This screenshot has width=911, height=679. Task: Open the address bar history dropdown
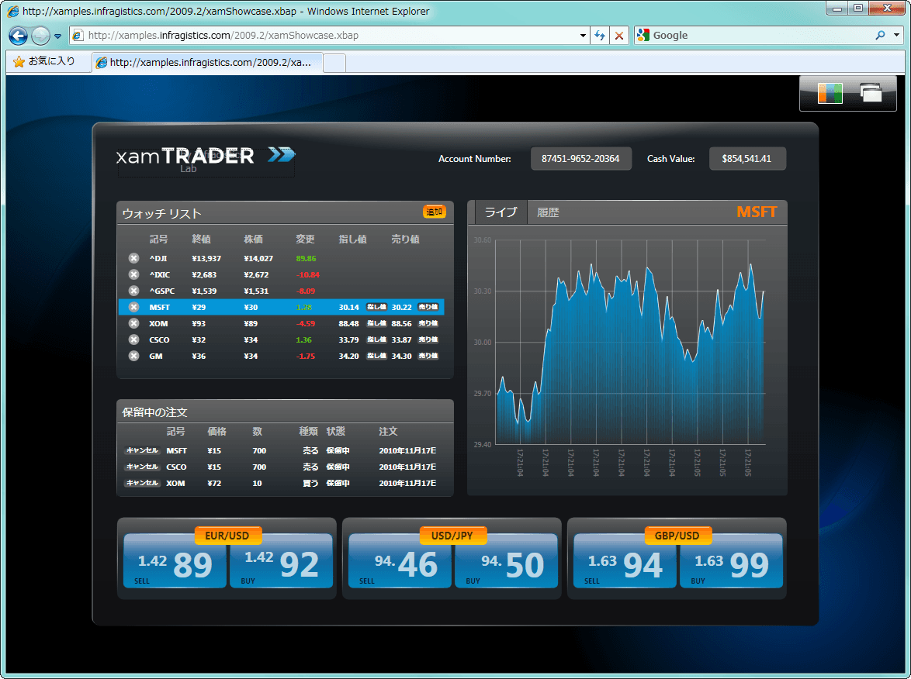(583, 36)
